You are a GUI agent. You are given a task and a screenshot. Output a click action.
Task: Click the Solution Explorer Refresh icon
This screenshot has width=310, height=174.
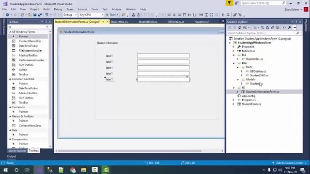click(267, 28)
